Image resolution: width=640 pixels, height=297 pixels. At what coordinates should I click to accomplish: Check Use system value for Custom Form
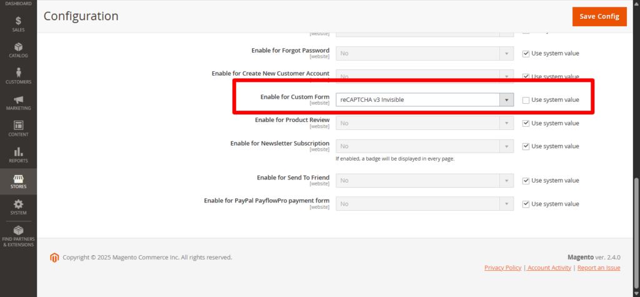[x=526, y=100]
